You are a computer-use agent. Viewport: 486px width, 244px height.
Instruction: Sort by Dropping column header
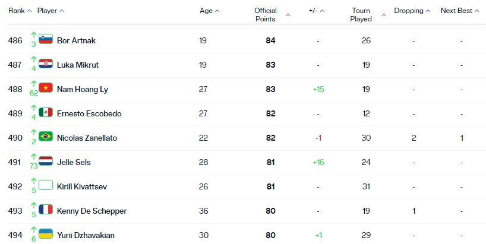[412, 11]
